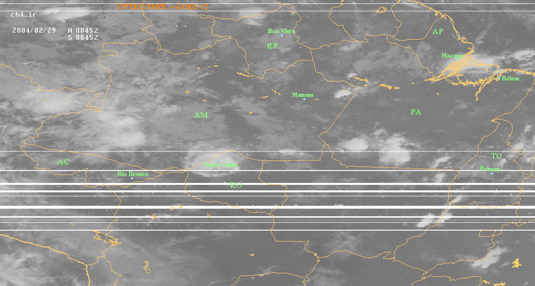
Task: Click the RO state label
Action: click(x=236, y=185)
